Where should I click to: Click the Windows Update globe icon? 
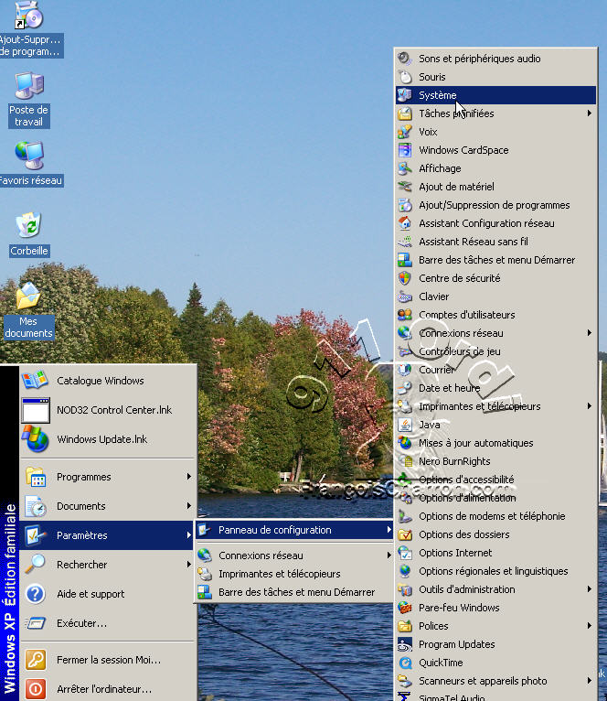pos(36,438)
